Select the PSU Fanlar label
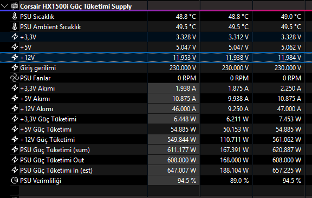 (x=35, y=78)
